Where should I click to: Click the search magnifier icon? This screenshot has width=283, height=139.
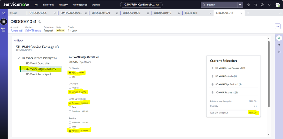point(204,5)
